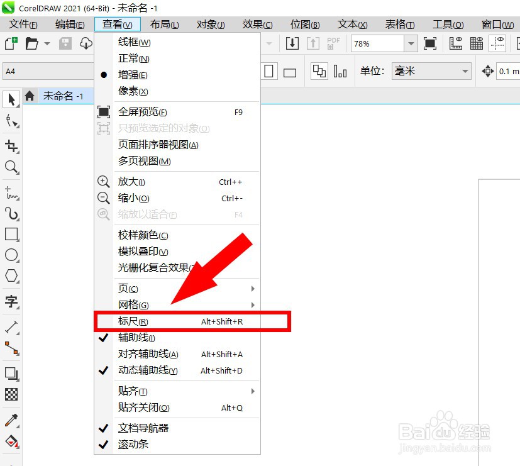Pick the Color Eyedropper tool

(x=11, y=420)
